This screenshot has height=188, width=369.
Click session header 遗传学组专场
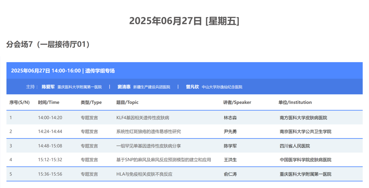pyautogui.click(x=100, y=71)
